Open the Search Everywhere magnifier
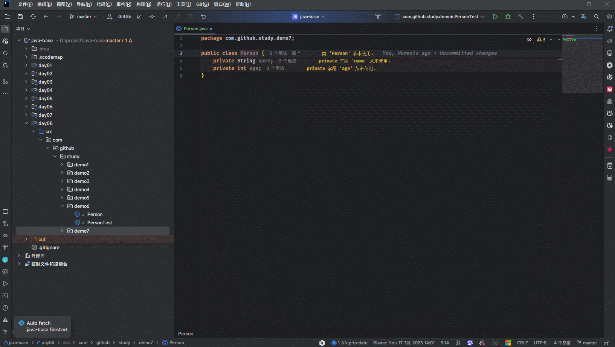Image resolution: width=615 pixels, height=347 pixels. (x=597, y=17)
